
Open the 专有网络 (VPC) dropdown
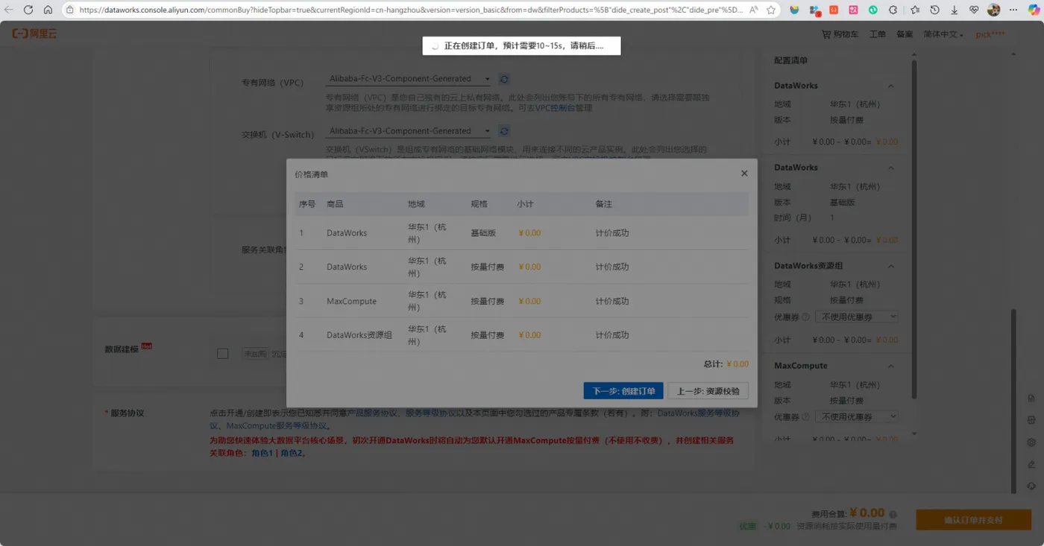tap(409, 79)
